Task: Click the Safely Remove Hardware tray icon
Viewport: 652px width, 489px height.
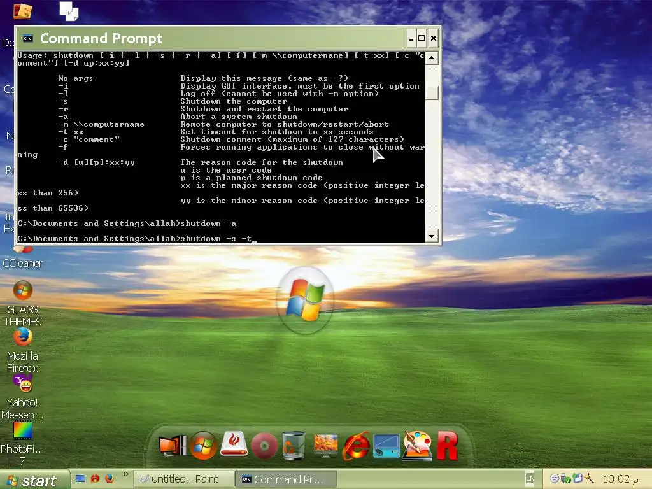Action: (566, 479)
